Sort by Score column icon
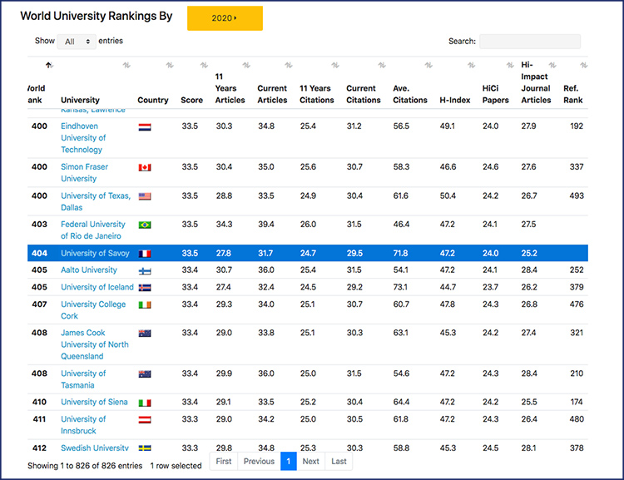624x480 pixels. (204, 65)
